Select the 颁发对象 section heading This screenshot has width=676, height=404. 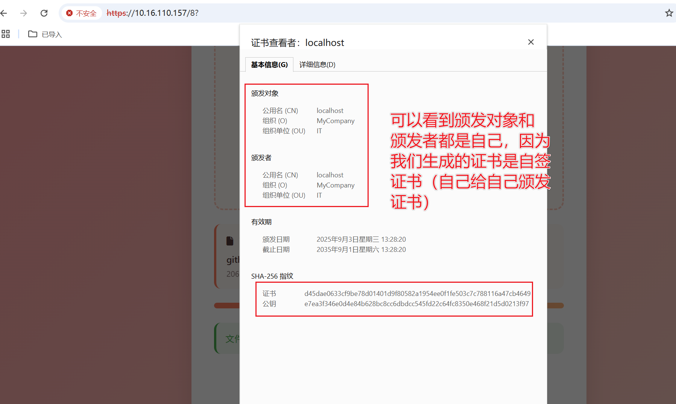265,93
